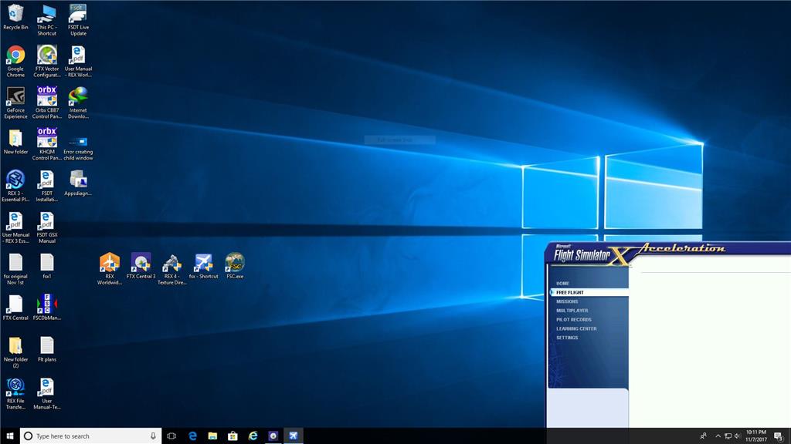This screenshot has height=444, width=791.
Task: Select the FTX Vector Configuration icon
Action: [x=47, y=62]
